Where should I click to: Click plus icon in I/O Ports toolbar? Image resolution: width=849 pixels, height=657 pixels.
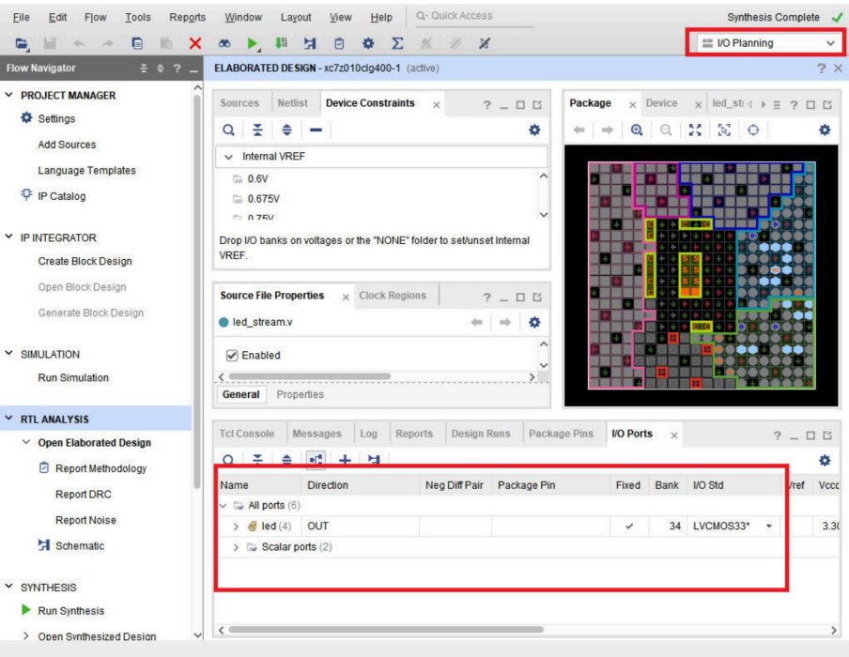click(345, 460)
